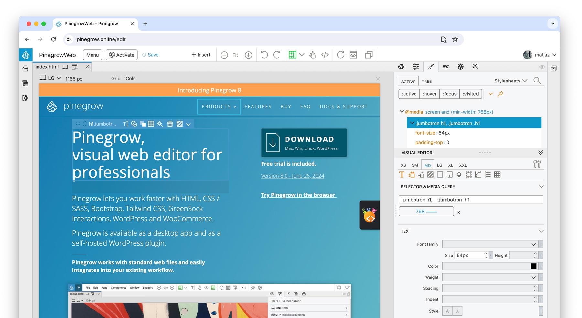The height and width of the screenshot is (318, 582).
Task: Pin the selected CSS rule
Action: [501, 94]
